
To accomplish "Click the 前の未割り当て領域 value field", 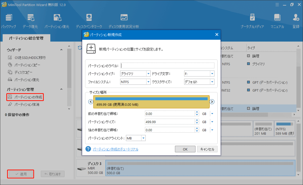I will coord(170,114).
